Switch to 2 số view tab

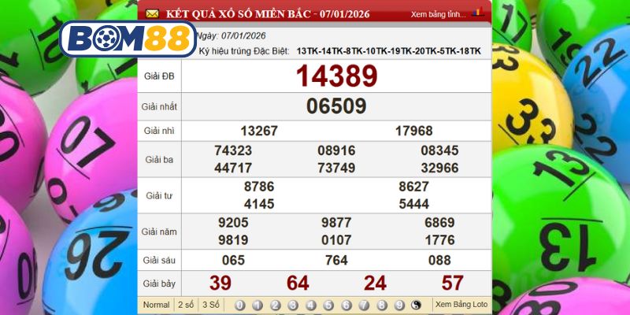tap(186, 305)
